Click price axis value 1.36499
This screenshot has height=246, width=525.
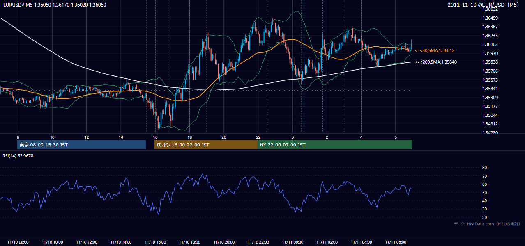[x=490, y=18]
